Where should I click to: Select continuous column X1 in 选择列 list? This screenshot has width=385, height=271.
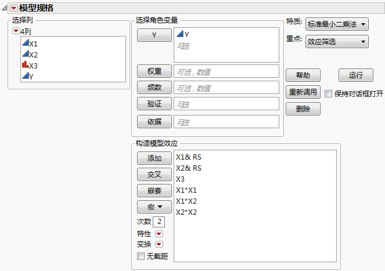tap(30, 43)
